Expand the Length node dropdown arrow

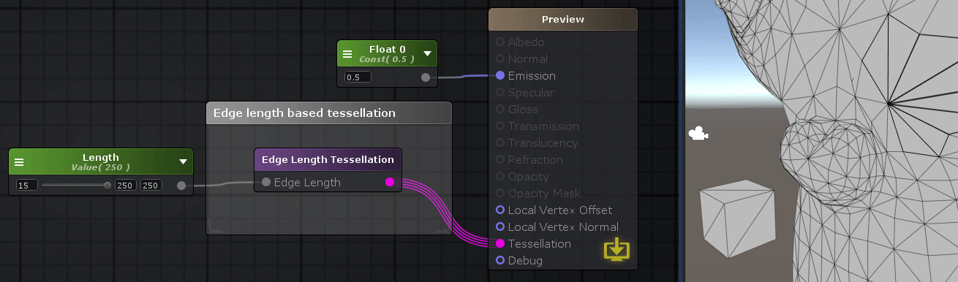pos(183,162)
